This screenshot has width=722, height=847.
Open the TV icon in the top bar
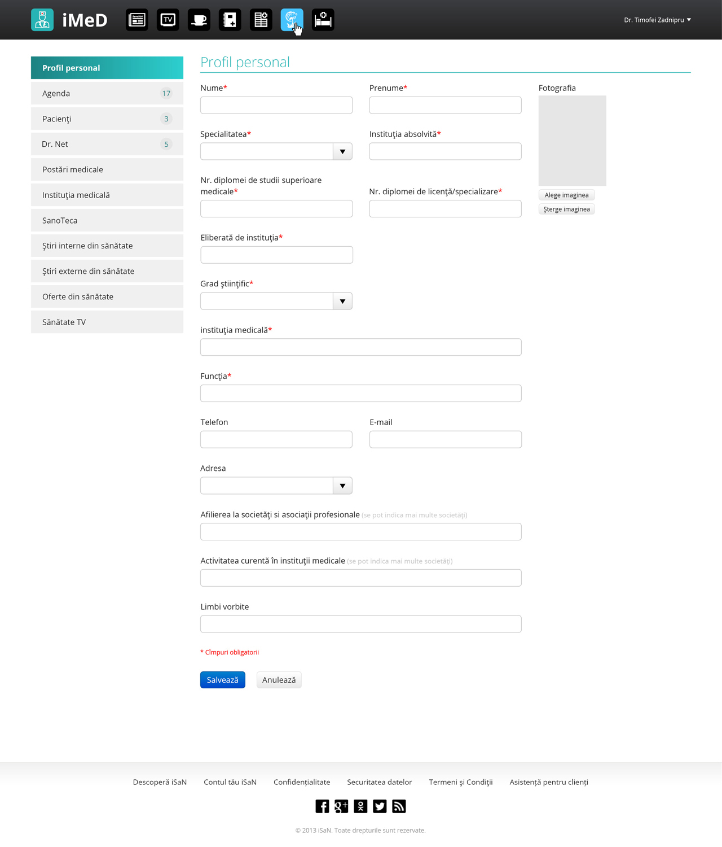point(168,20)
